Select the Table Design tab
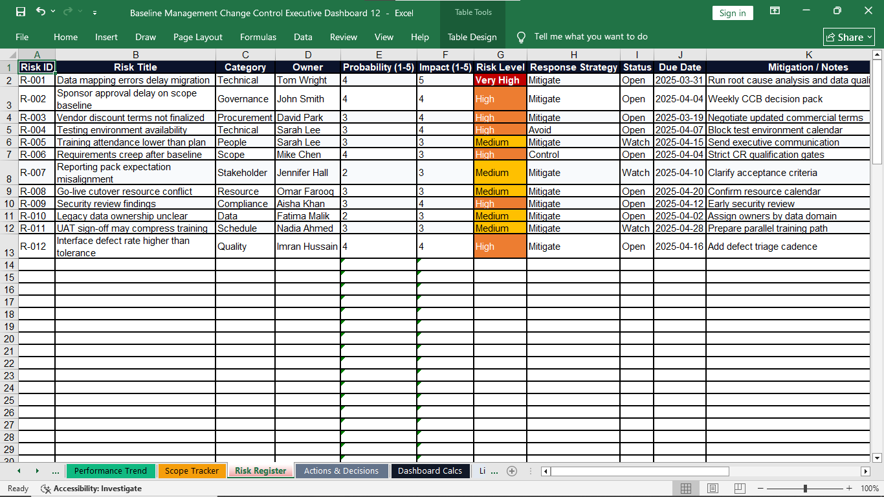The width and height of the screenshot is (884, 497). click(472, 37)
